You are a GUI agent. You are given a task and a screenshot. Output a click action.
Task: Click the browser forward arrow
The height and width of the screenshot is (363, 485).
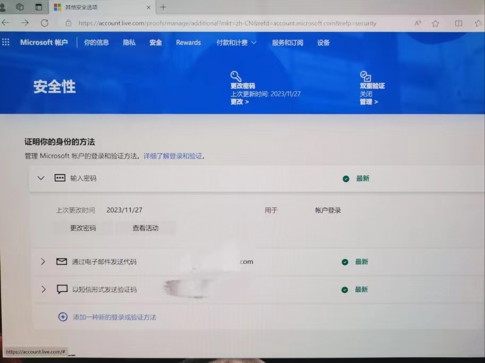(25, 22)
